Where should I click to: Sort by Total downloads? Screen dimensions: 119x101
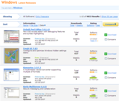click(72, 25)
